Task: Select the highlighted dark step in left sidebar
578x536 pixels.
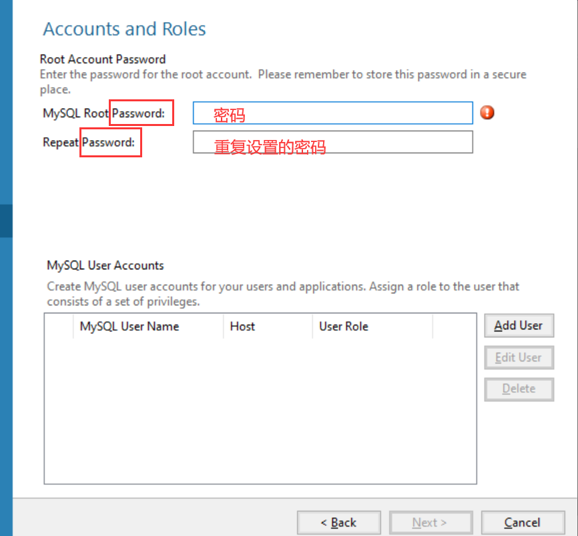Action: [6, 221]
